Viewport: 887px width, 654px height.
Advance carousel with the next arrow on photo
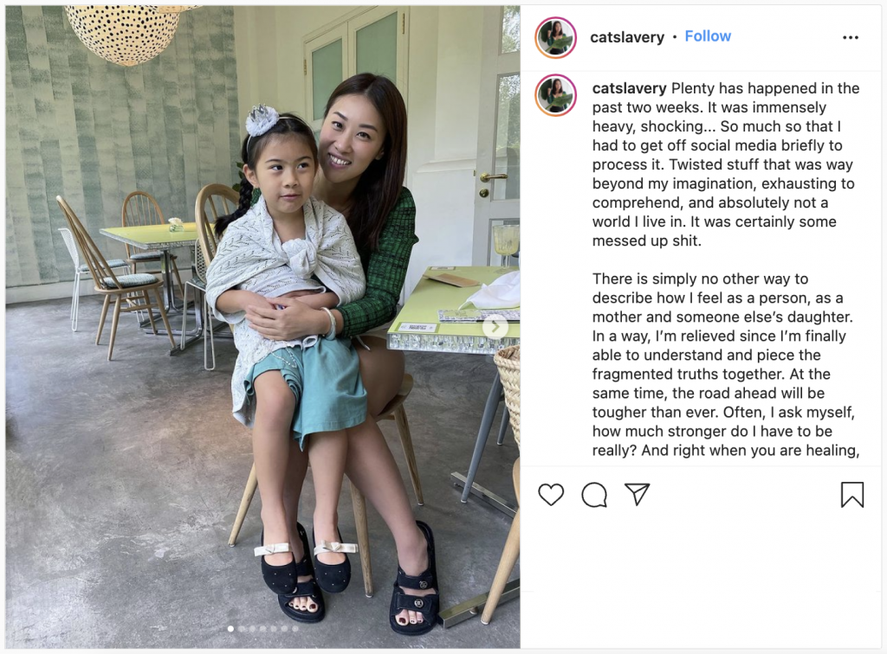pyautogui.click(x=495, y=326)
